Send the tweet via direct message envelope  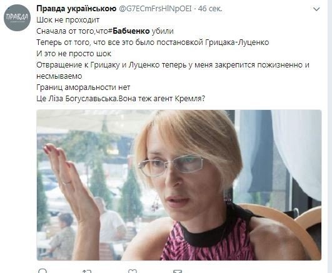click(178, 271)
